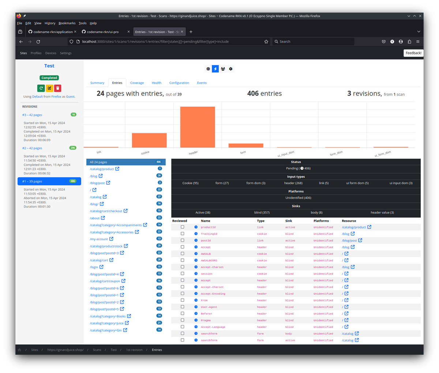This screenshot has width=439, height=373.
Task: Click the home icon in breadcrumb bar
Action: coord(19,350)
